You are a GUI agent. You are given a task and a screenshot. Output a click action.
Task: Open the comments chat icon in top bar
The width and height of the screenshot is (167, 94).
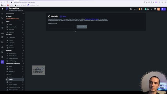(148, 9)
